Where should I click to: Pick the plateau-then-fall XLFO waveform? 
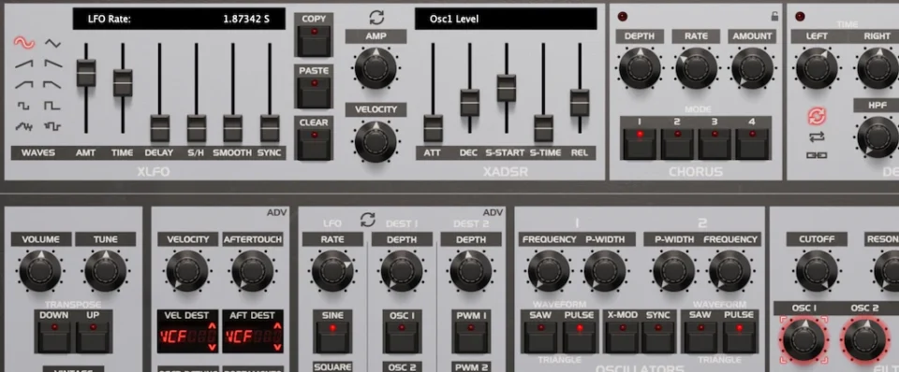[52, 85]
